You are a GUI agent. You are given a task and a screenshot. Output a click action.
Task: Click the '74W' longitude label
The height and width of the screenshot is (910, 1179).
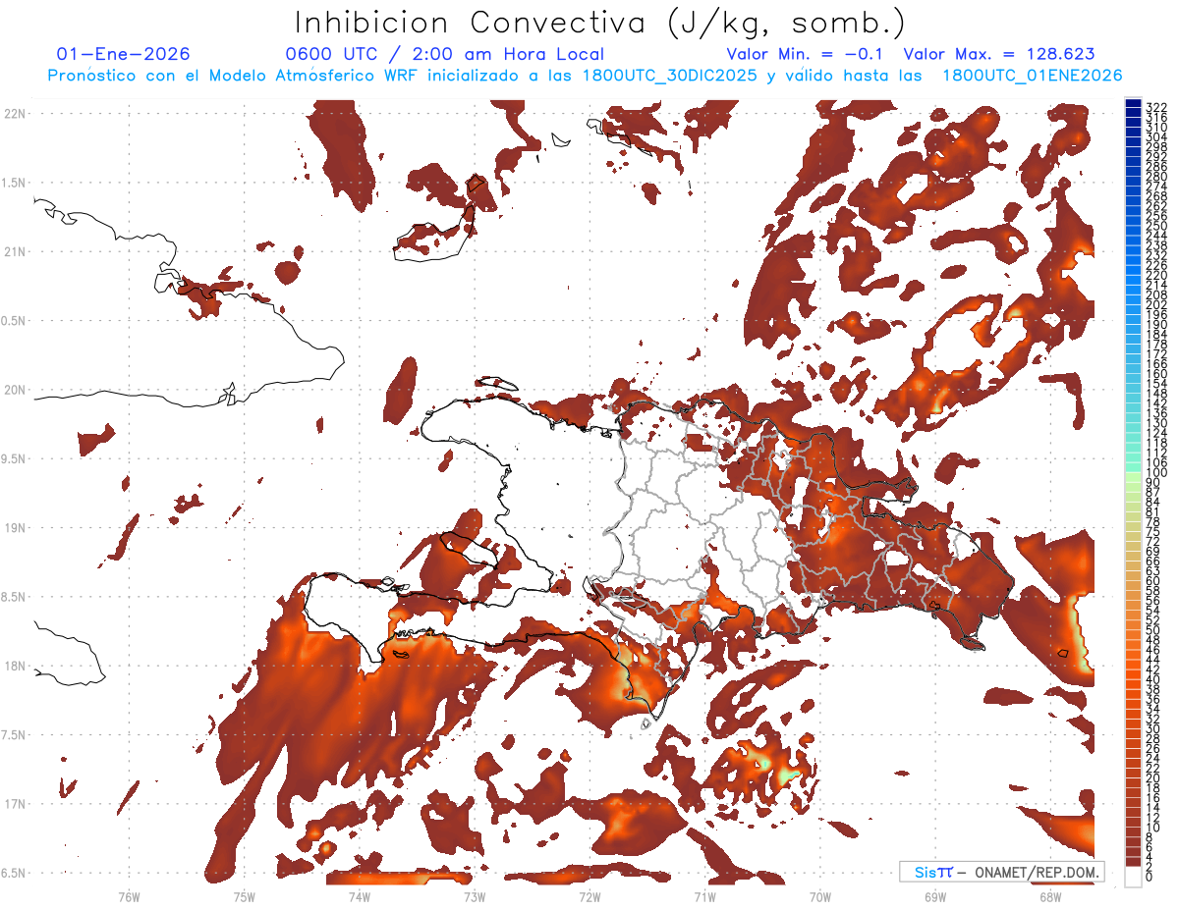coord(359,896)
